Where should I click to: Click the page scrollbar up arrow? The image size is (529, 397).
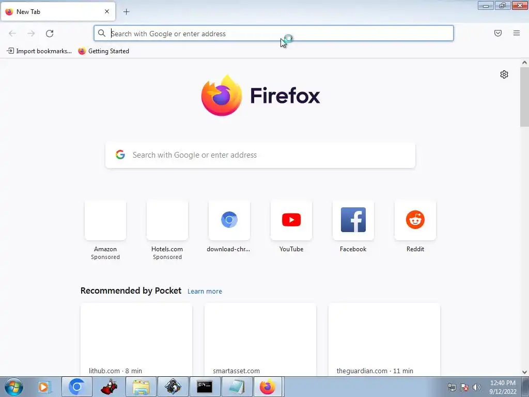click(524, 63)
